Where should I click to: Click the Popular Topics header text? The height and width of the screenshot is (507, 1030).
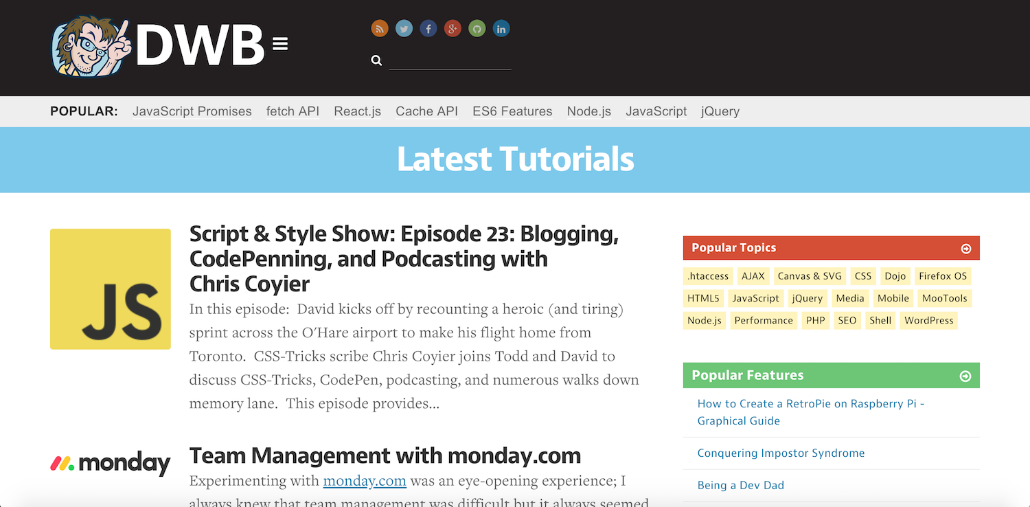pyautogui.click(x=733, y=248)
